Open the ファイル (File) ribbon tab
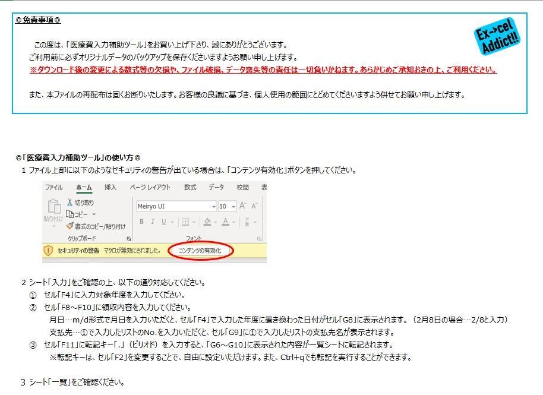This screenshot has width=543, height=395. pyautogui.click(x=53, y=187)
